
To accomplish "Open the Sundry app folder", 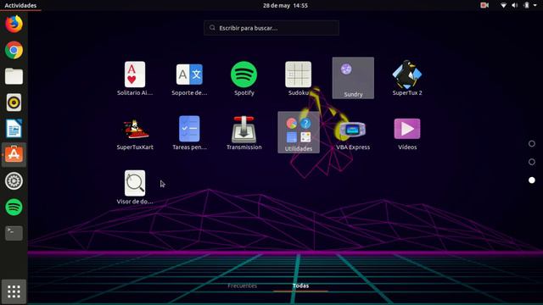I will tap(353, 78).
